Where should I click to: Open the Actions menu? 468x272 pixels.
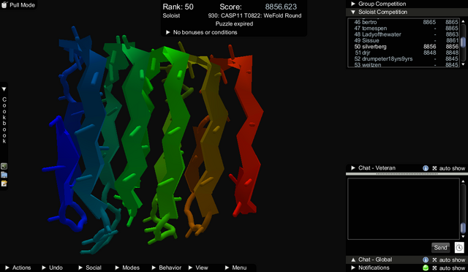(x=18, y=268)
